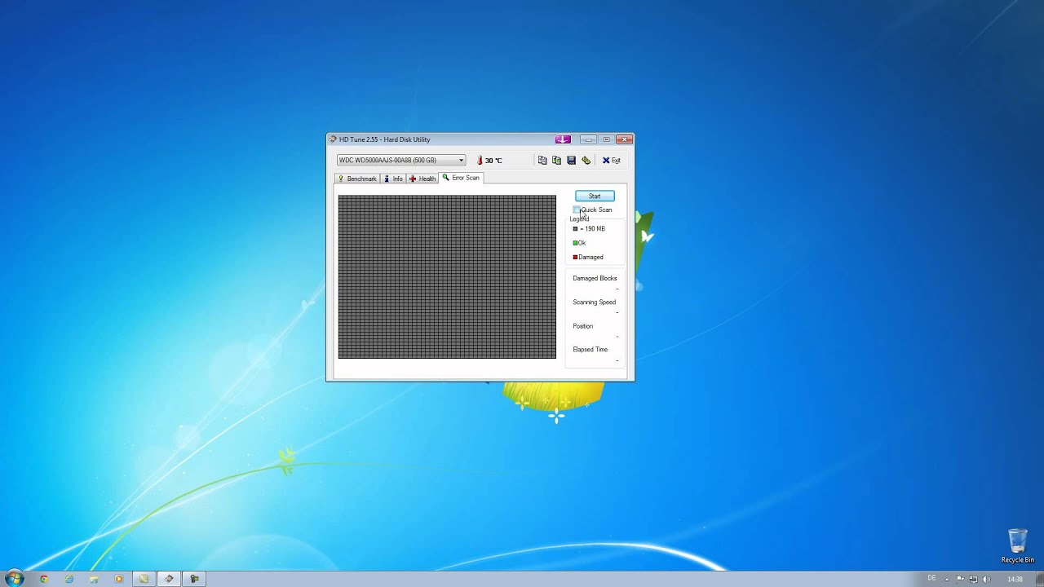Click the DE language indicator
Image resolution: width=1044 pixels, height=587 pixels.
point(931,578)
